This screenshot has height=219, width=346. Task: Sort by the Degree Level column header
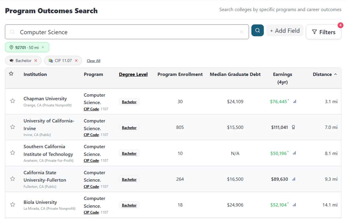pyautogui.click(x=133, y=74)
